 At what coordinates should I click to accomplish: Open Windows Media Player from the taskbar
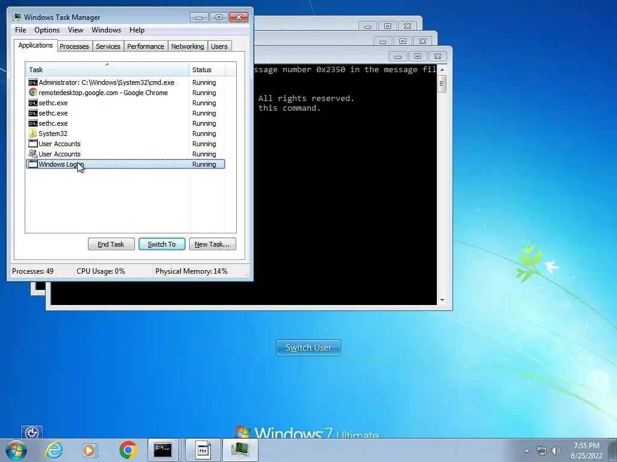(90, 450)
